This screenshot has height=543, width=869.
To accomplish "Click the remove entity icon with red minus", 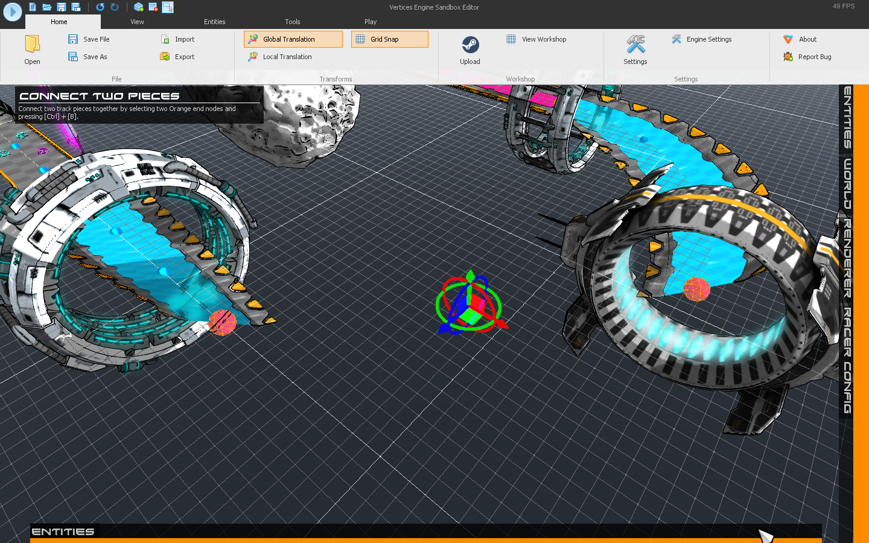I will coord(153,7).
